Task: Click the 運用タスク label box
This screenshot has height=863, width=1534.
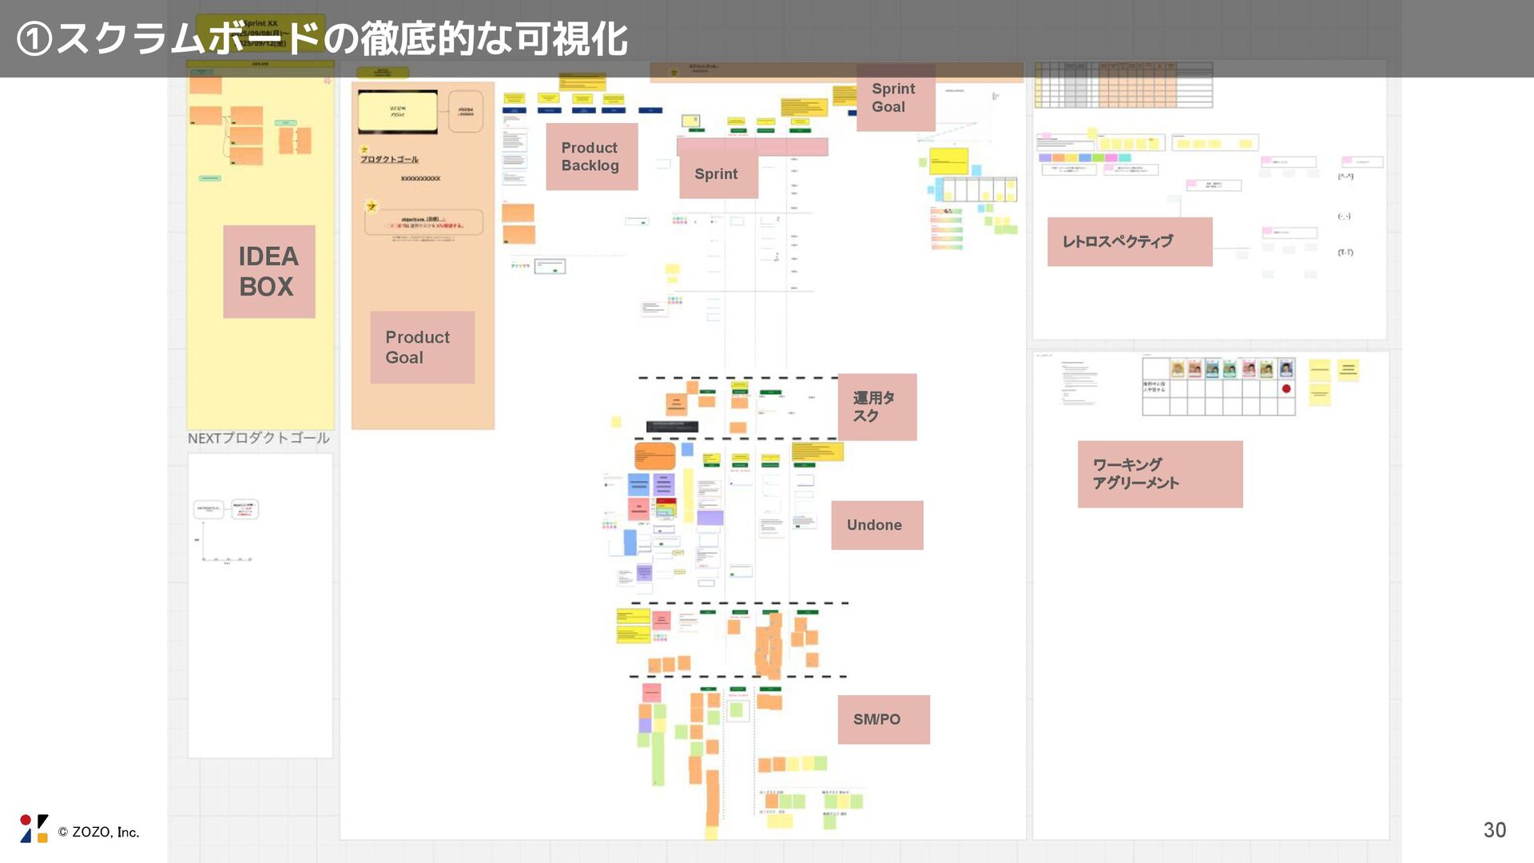Action: 876,407
